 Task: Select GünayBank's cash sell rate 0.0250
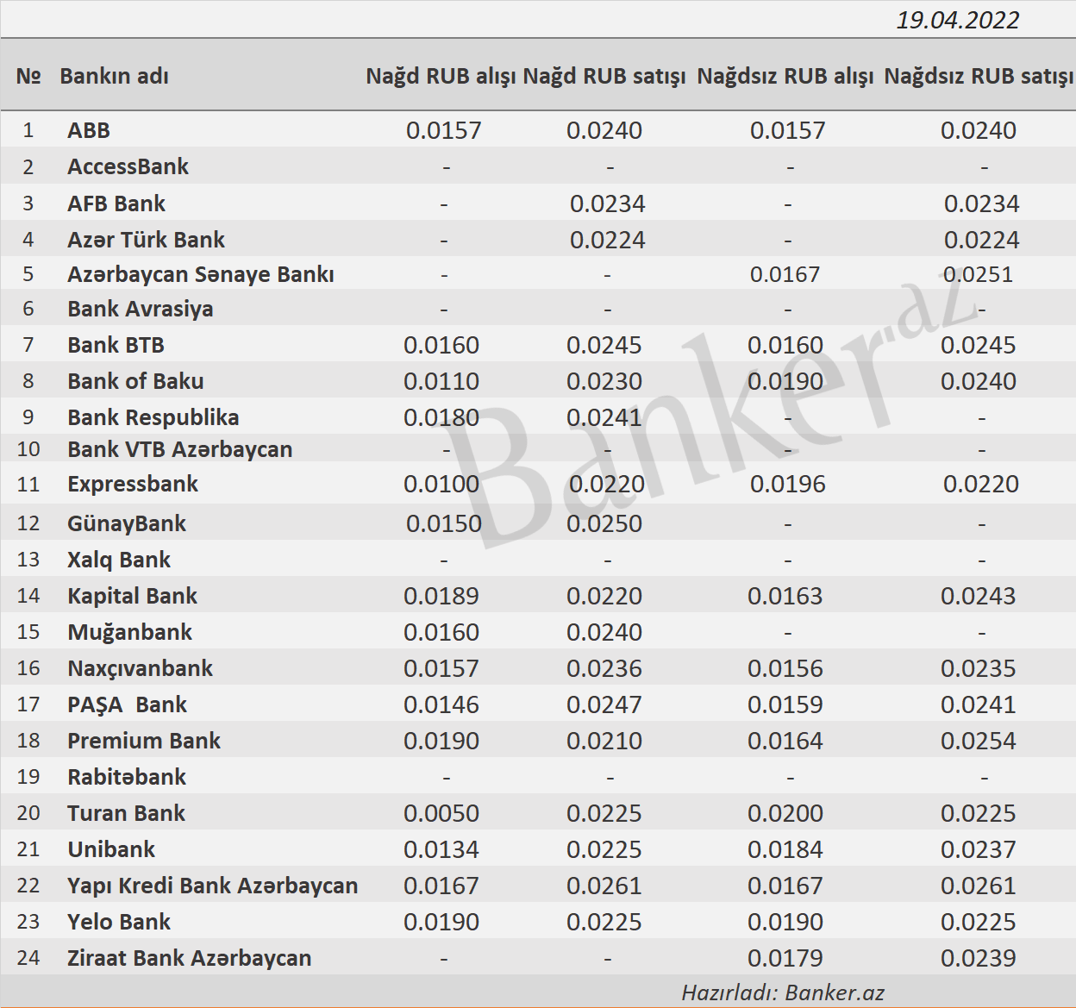(x=604, y=523)
